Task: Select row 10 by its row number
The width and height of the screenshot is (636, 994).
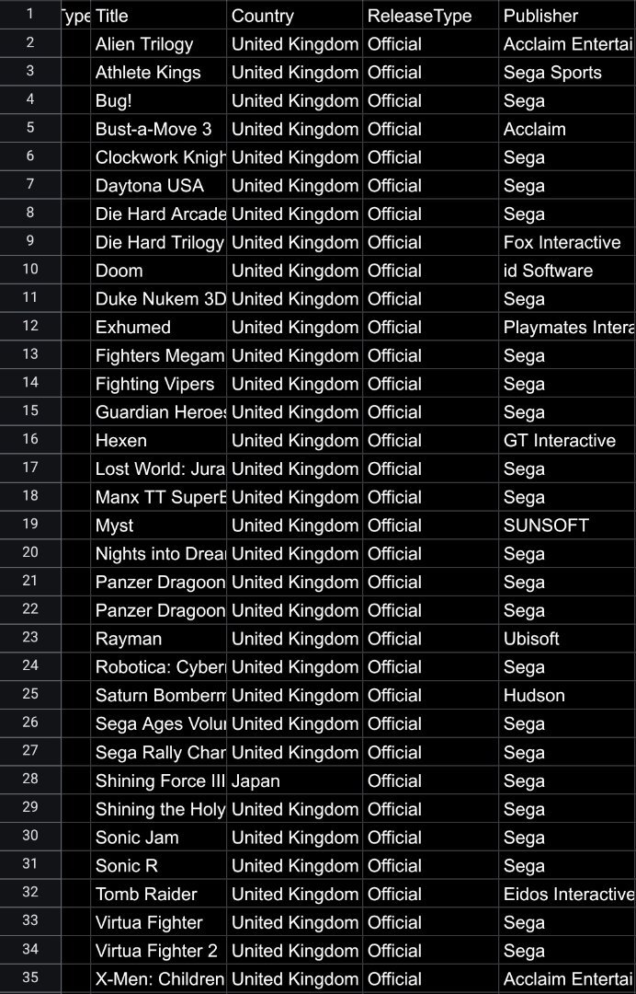Action: click(x=30, y=270)
